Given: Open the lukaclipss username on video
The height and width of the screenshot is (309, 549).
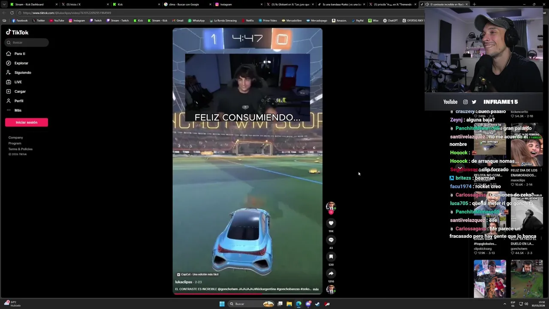Looking at the screenshot, I should (184, 282).
